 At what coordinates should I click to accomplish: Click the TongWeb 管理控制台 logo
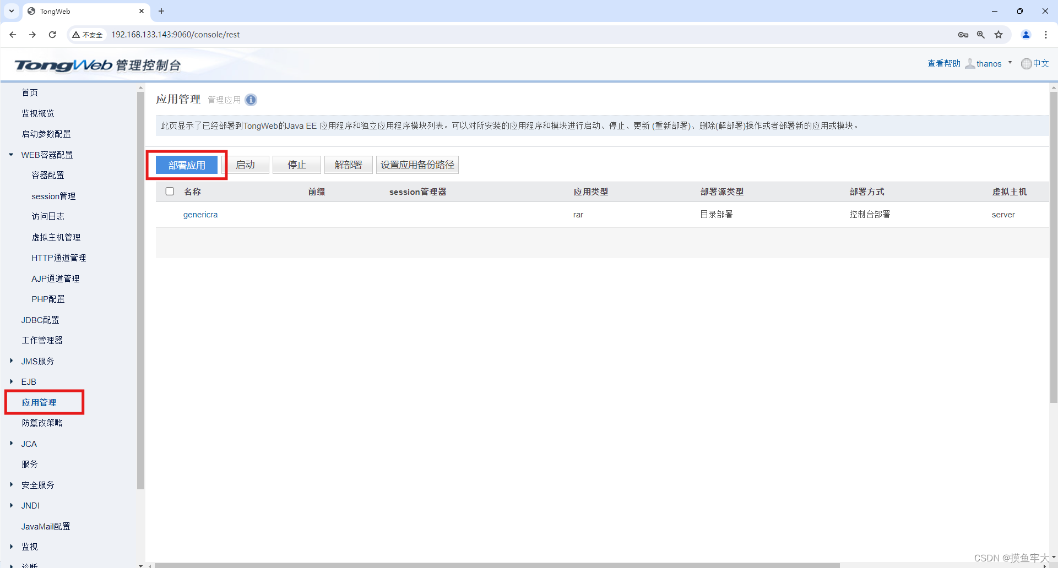click(97, 65)
